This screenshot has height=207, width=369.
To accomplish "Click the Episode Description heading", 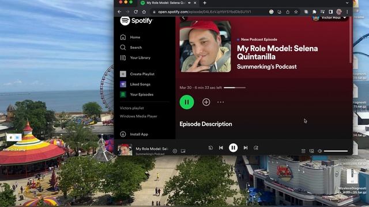I will (x=206, y=124).
